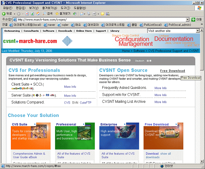Open More Info for Server Suite
The height and width of the screenshot is (169, 205).
coord(70,96)
